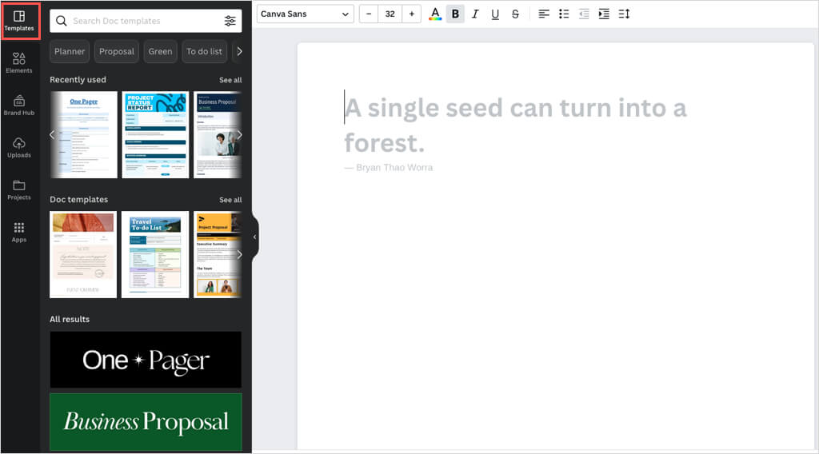This screenshot has width=819, height=454.
Task: Toggle italic formatting
Action: tap(475, 14)
